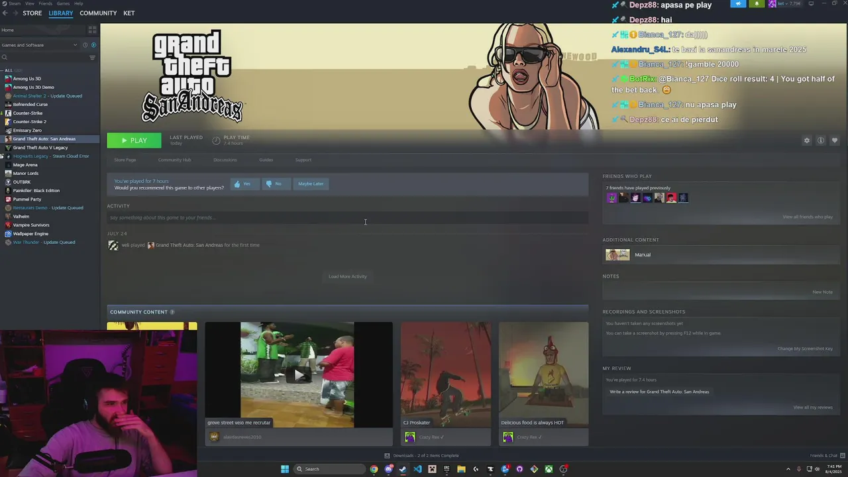
Task: Click View all friends who play
Action: 808,217
